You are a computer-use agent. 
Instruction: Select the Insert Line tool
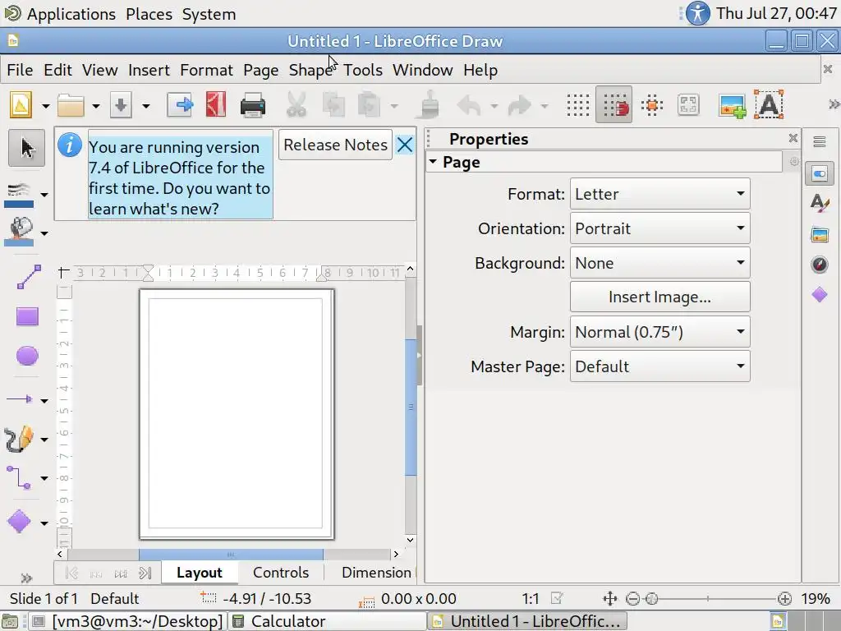click(28, 277)
